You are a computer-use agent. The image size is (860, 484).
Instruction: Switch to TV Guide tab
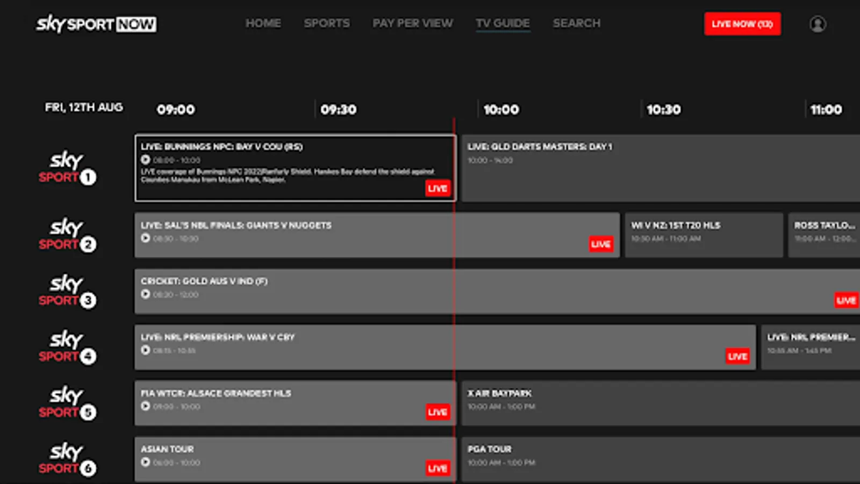[503, 23]
